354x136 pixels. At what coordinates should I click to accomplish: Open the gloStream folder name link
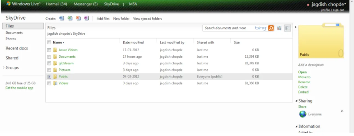66,63
